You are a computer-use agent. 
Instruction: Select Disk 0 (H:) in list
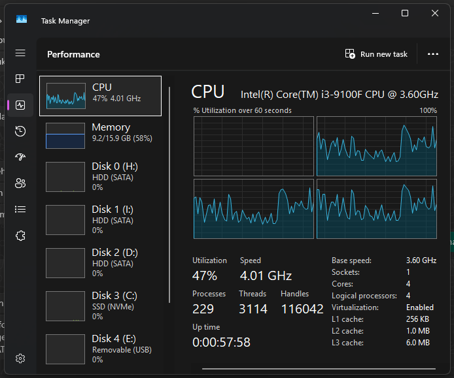(100, 177)
